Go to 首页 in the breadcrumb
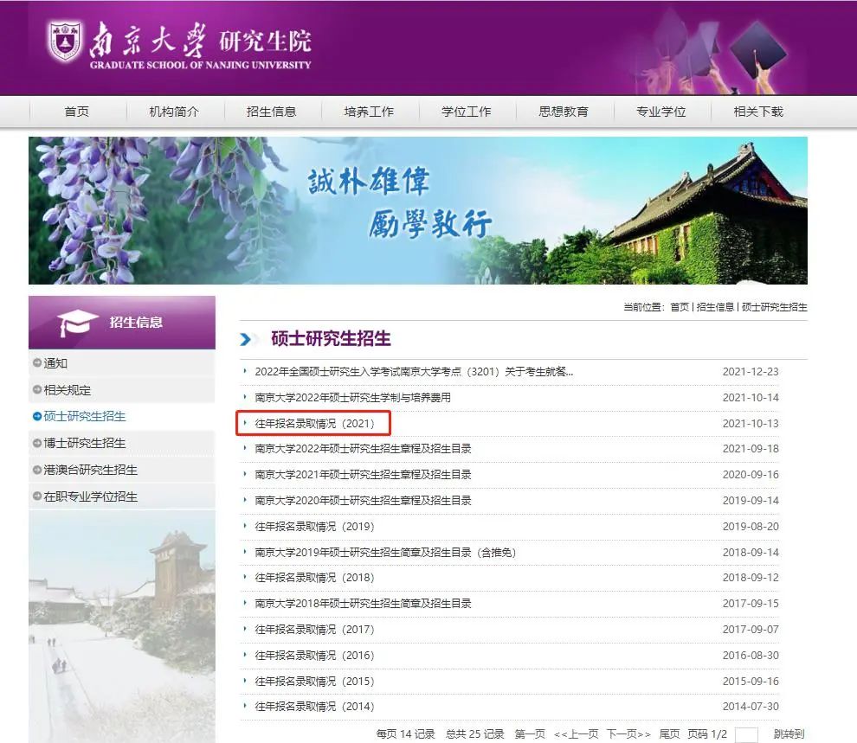This screenshot has width=857, height=743. 680,307
